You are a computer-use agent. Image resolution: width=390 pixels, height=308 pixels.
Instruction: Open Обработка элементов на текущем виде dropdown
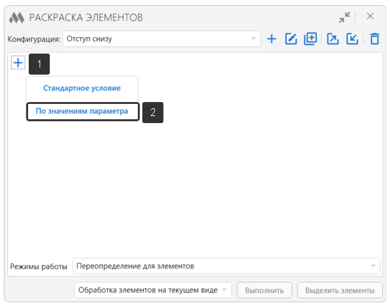click(x=153, y=290)
